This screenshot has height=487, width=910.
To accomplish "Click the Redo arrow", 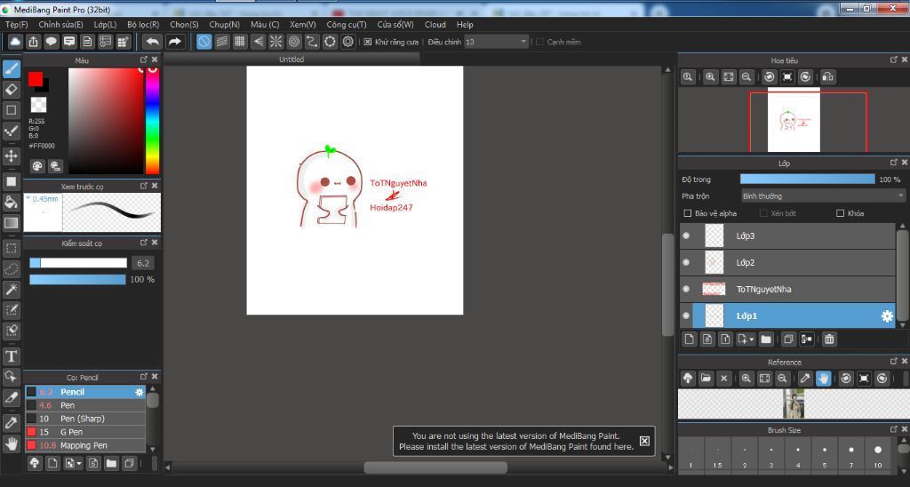I will (174, 42).
